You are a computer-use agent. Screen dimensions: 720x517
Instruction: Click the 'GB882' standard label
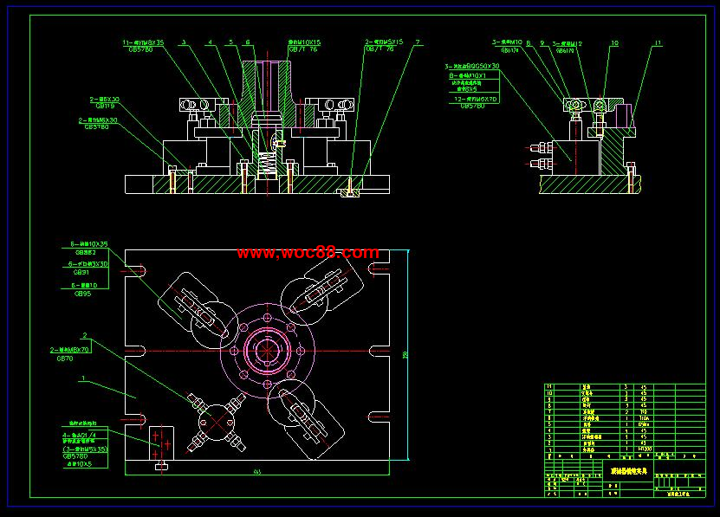point(86,253)
